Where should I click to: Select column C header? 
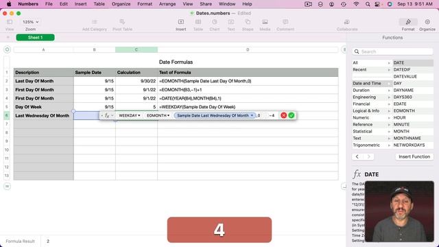click(137, 49)
